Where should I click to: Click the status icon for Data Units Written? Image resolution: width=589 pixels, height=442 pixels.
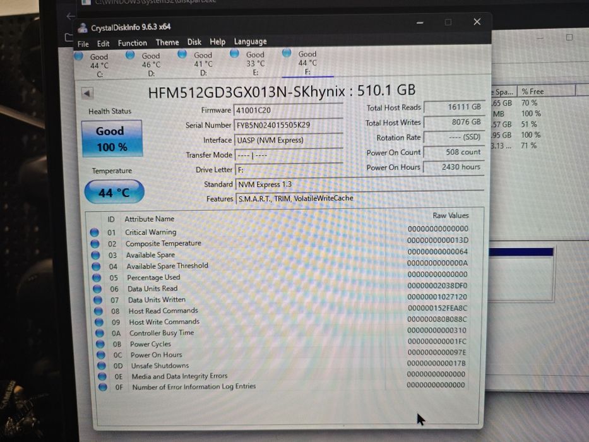tap(98, 300)
